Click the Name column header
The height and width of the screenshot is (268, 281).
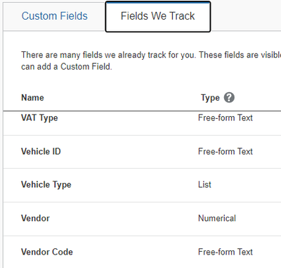(32, 98)
